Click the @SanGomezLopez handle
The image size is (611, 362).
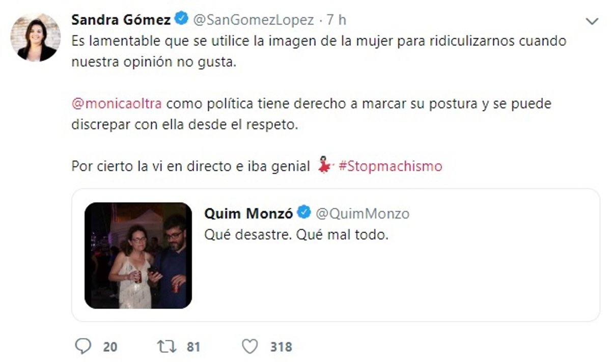pos(253,20)
